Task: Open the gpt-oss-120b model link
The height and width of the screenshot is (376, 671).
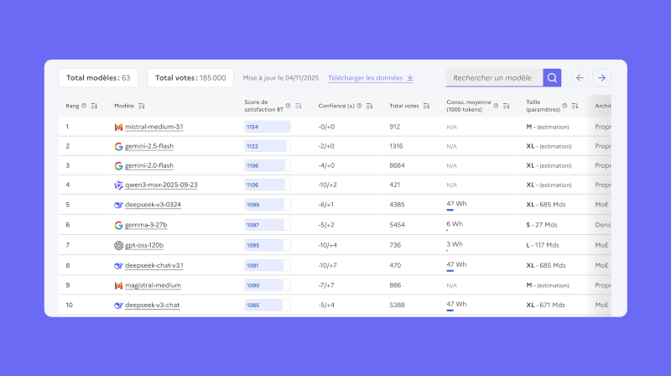Action: click(x=144, y=245)
